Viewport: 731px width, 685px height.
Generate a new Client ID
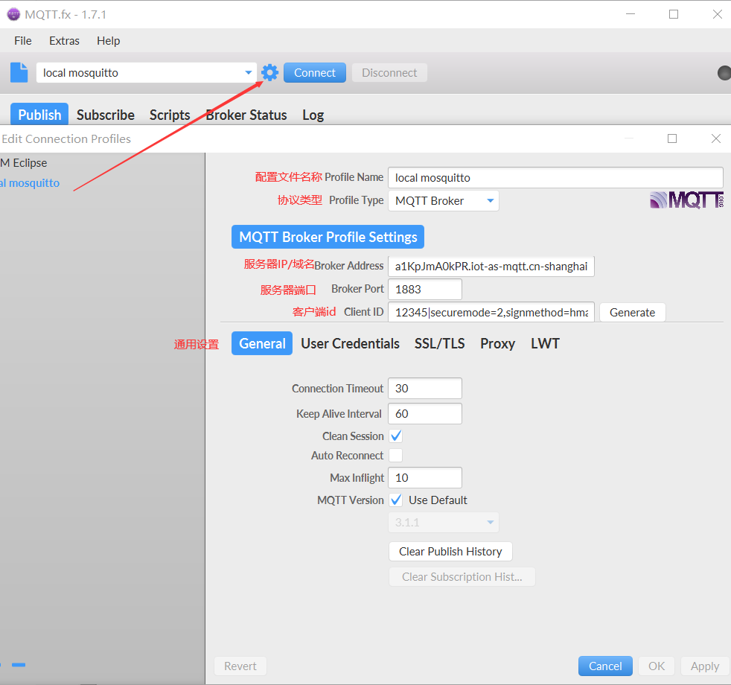coord(632,312)
